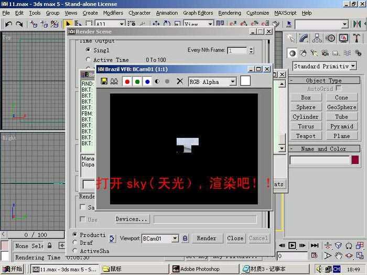The width and height of the screenshot is (367, 275).
Task: Enable the AutoGrid checkbox
Action: coord(338,88)
